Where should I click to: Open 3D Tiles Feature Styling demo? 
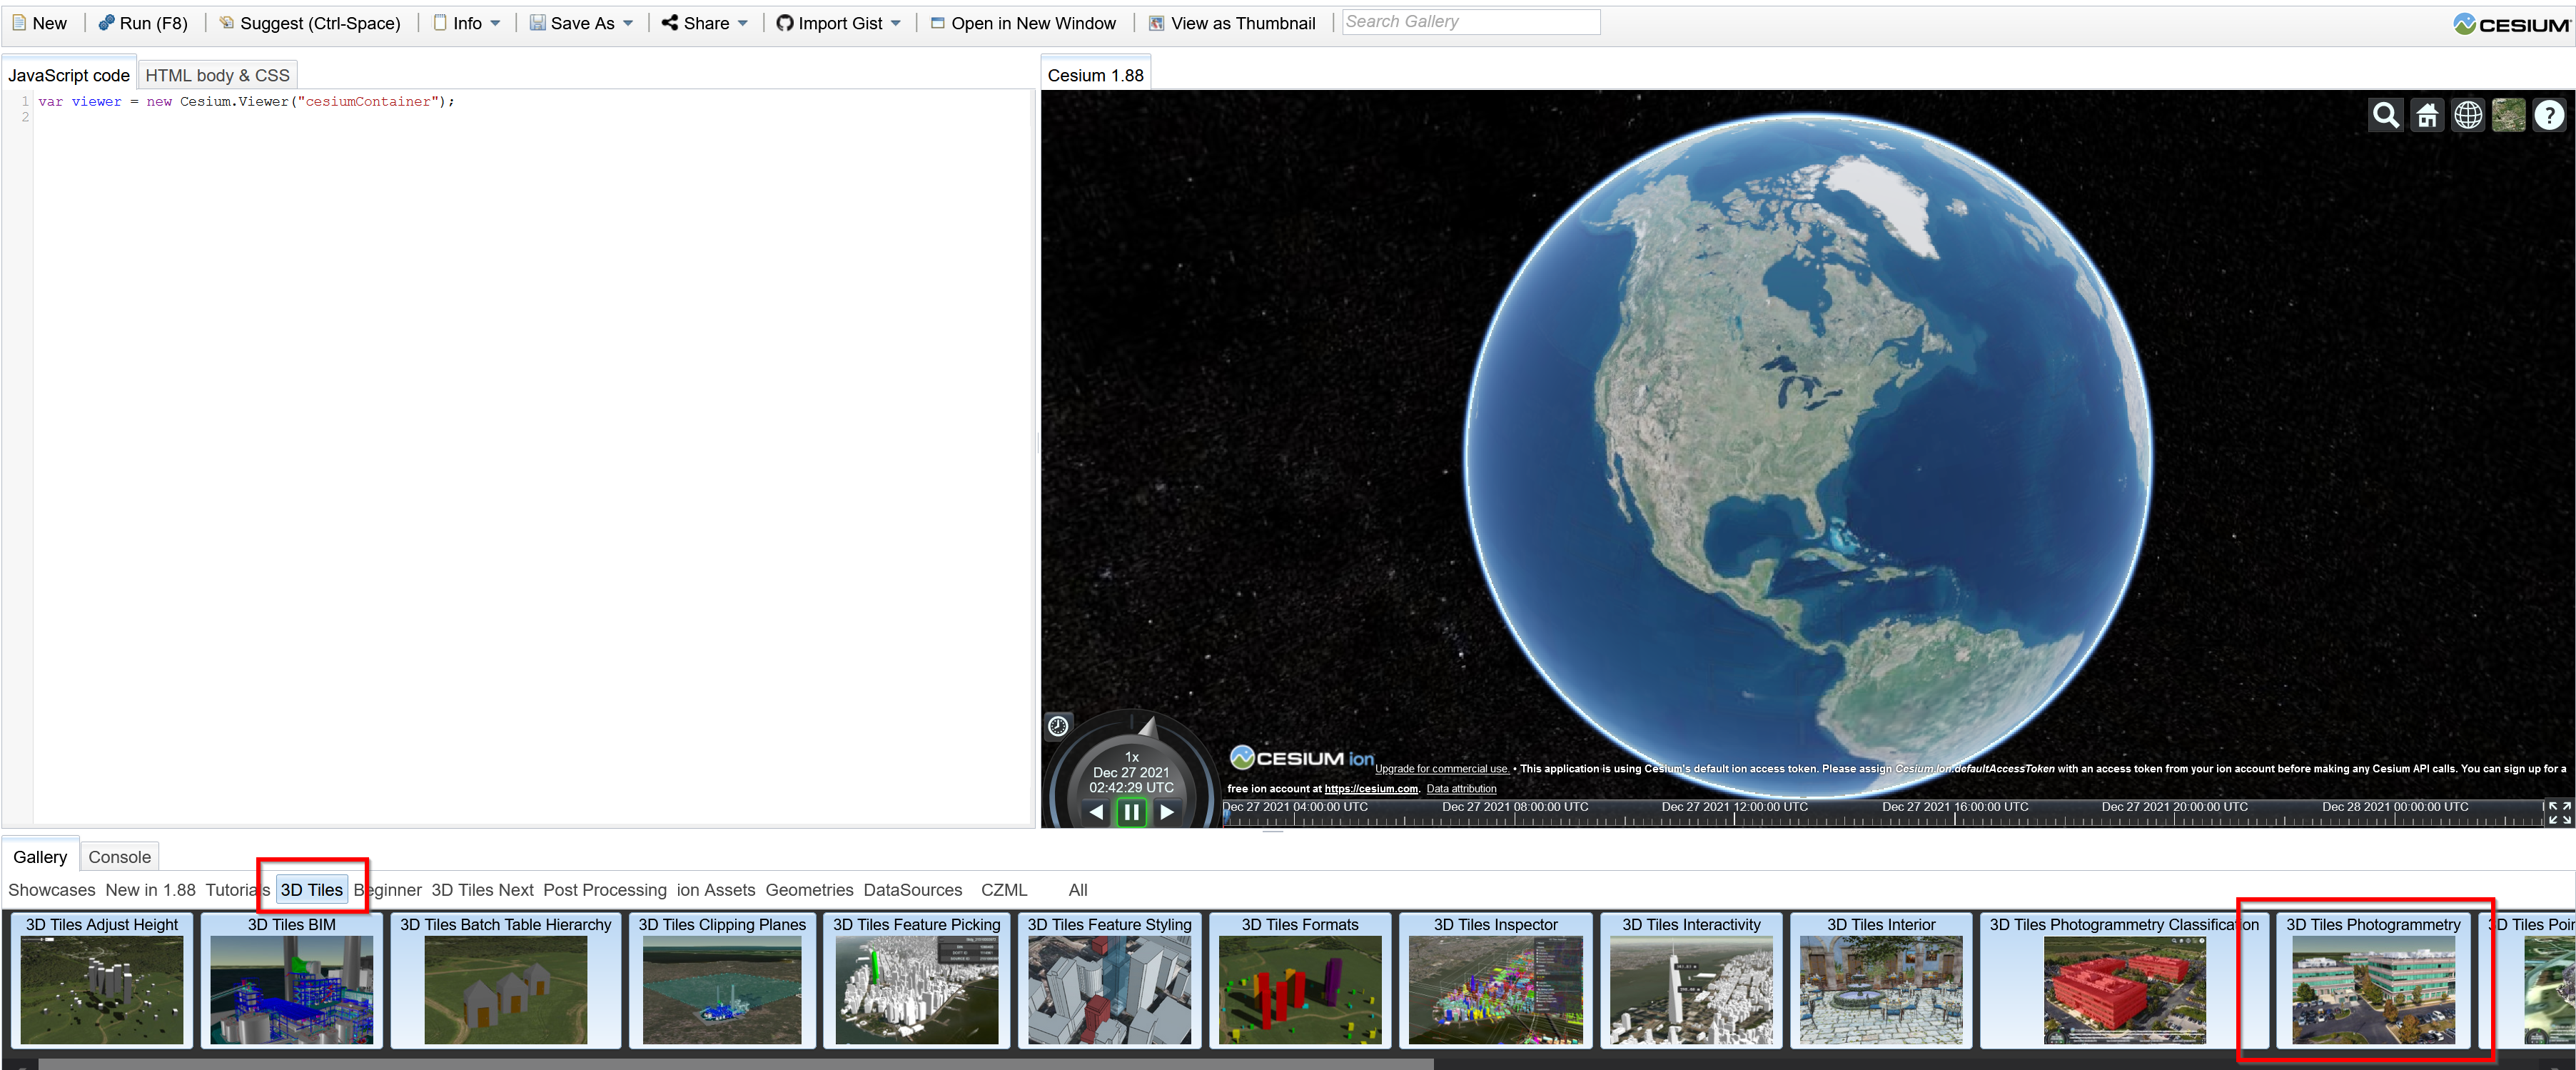pyautogui.click(x=1109, y=980)
